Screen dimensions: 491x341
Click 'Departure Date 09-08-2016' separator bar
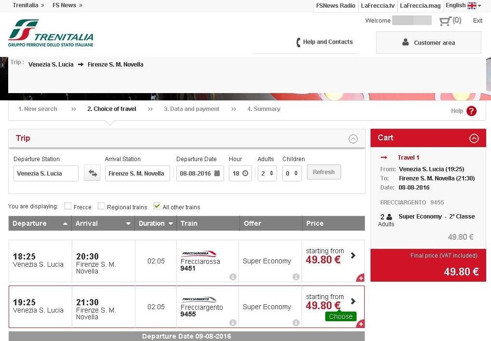tap(186, 336)
